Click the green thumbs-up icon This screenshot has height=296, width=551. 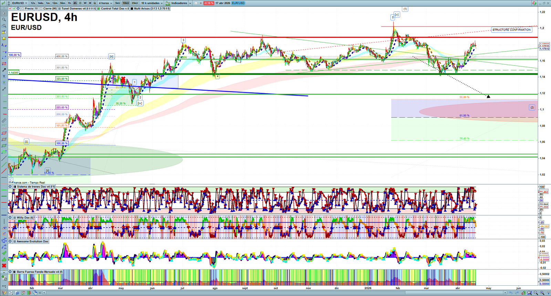(4, 260)
